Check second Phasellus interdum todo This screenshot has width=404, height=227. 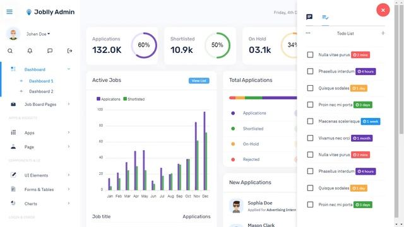(x=310, y=171)
